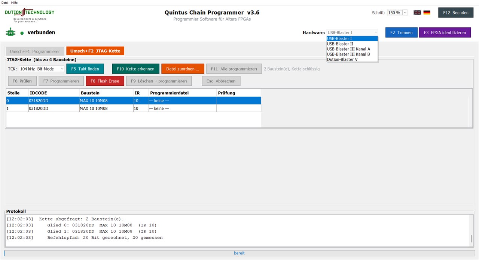Select Dution-Blaster V from the list
Screen dimensions: 479x260
pos(352,59)
